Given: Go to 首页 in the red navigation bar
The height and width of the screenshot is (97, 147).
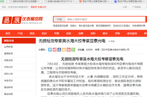Looking at the screenshot, I should (x=8, y=33).
